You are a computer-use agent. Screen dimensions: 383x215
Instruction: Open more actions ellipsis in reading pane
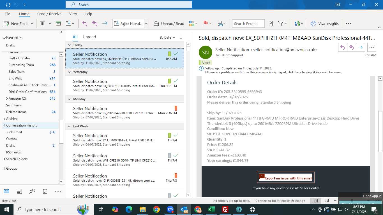tap(372, 47)
